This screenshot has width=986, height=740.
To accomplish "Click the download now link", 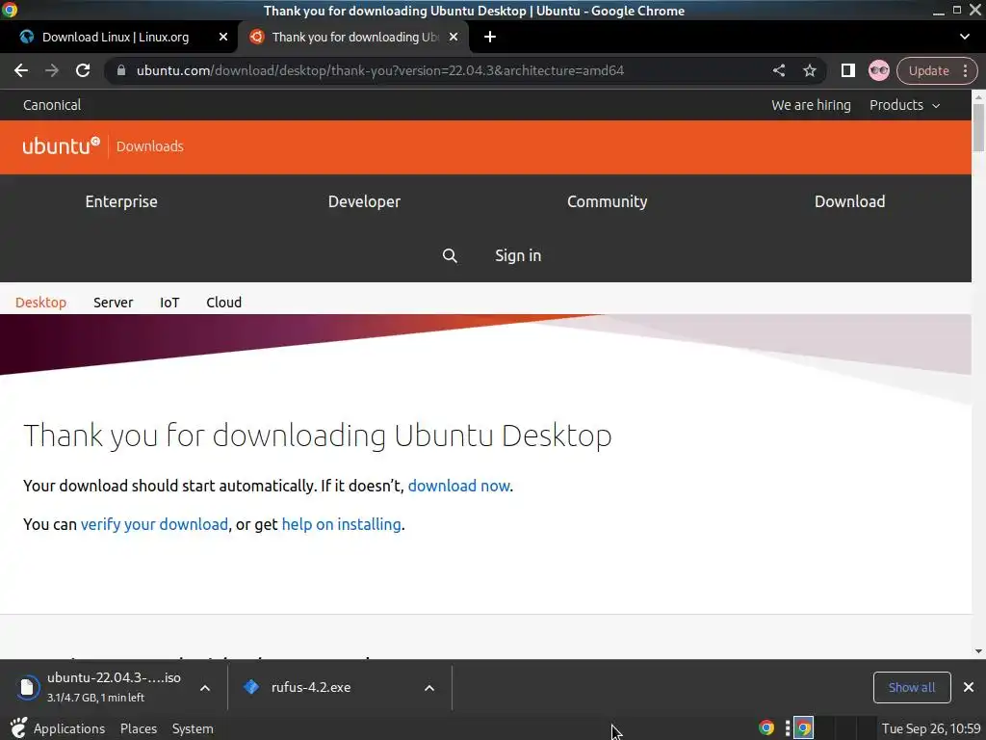I will 458,486.
